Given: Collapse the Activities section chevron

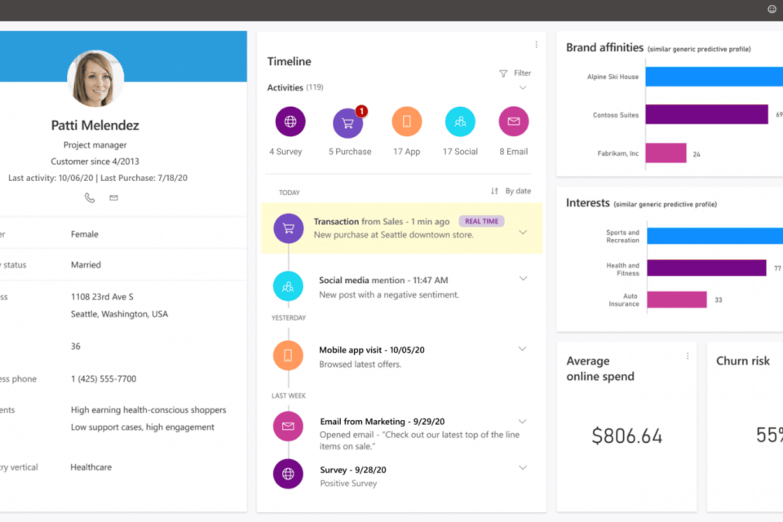Looking at the screenshot, I should coord(523,87).
